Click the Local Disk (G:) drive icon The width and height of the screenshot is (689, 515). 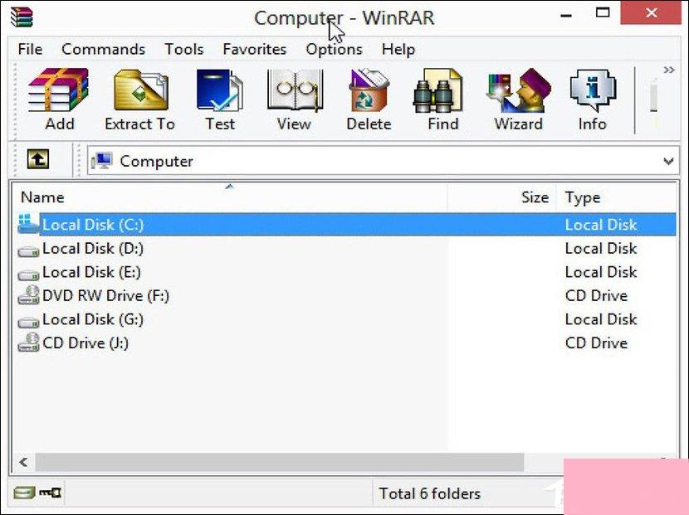[28, 323]
